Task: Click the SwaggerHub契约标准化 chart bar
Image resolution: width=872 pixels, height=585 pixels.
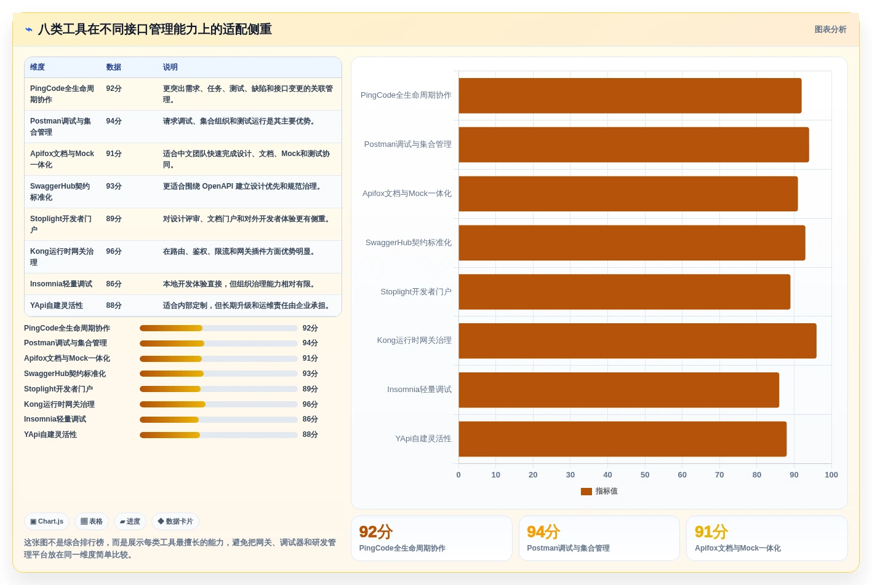Action: point(631,243)
